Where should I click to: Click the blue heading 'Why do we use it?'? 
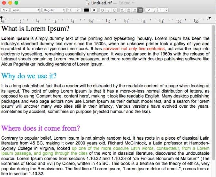tap(29, 76)
